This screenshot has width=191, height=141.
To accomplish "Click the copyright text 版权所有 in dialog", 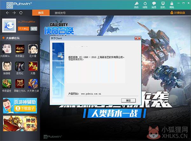I will [x=96, y=57].
